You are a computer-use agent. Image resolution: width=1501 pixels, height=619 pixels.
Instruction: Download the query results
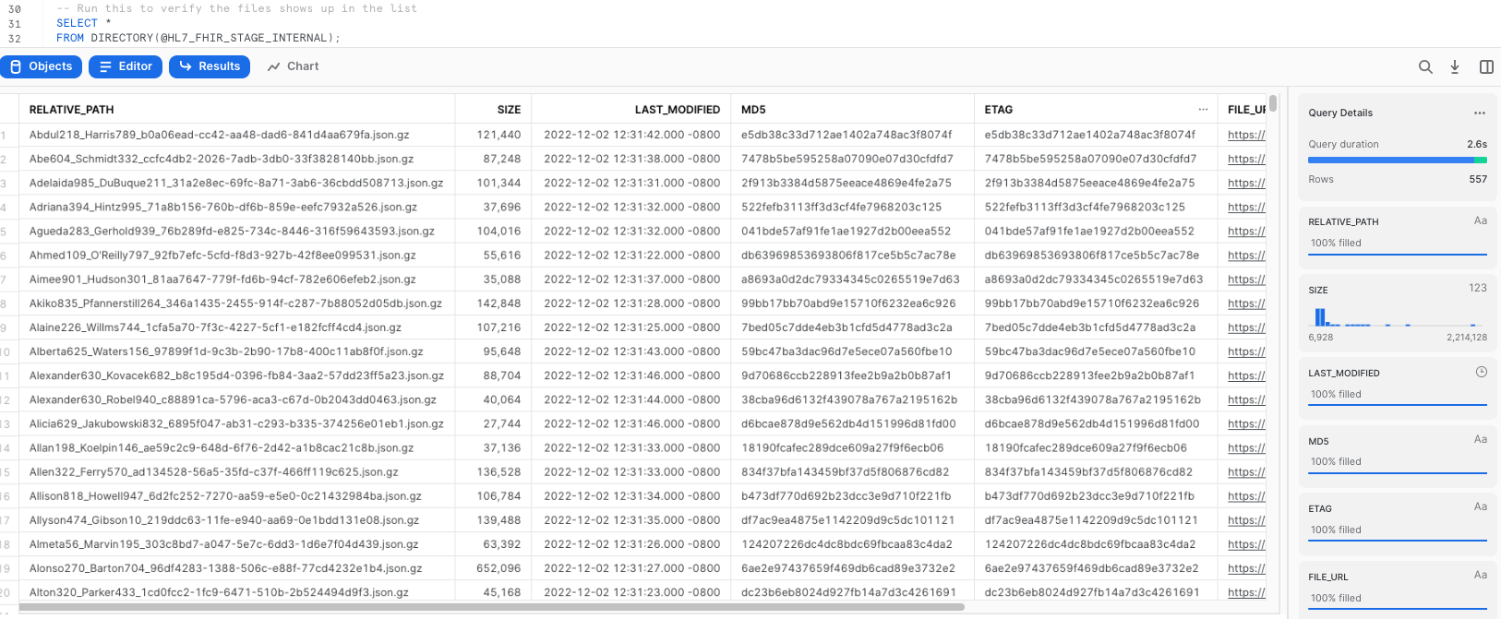(1455, 66)
